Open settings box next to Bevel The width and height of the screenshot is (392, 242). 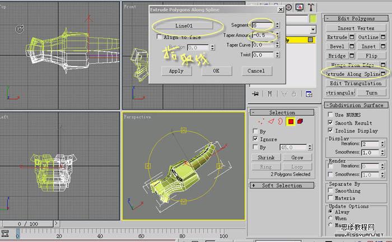[x=352, y=46]
